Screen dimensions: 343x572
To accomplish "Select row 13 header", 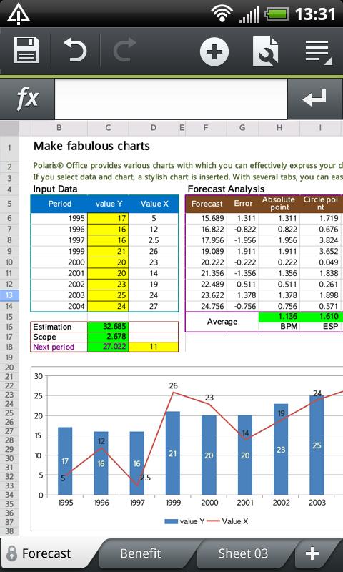I will click(9, 295).
